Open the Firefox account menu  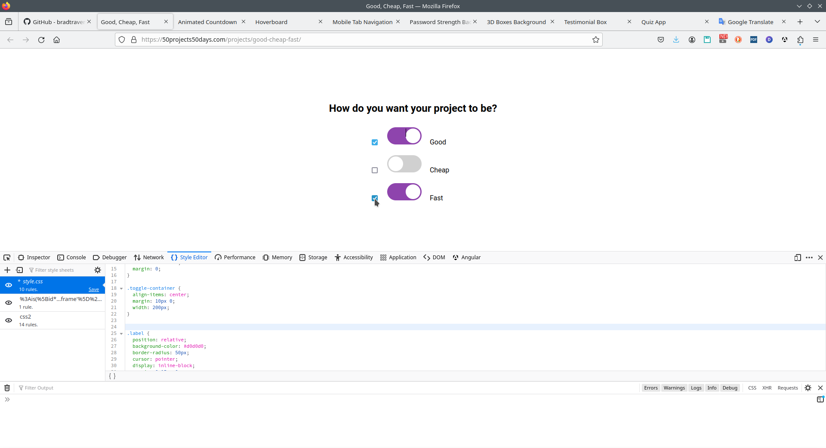click(692, 40)
